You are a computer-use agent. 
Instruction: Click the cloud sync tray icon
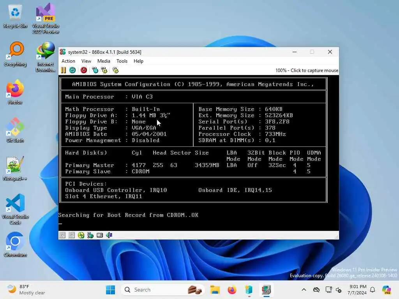click(316, 290)
